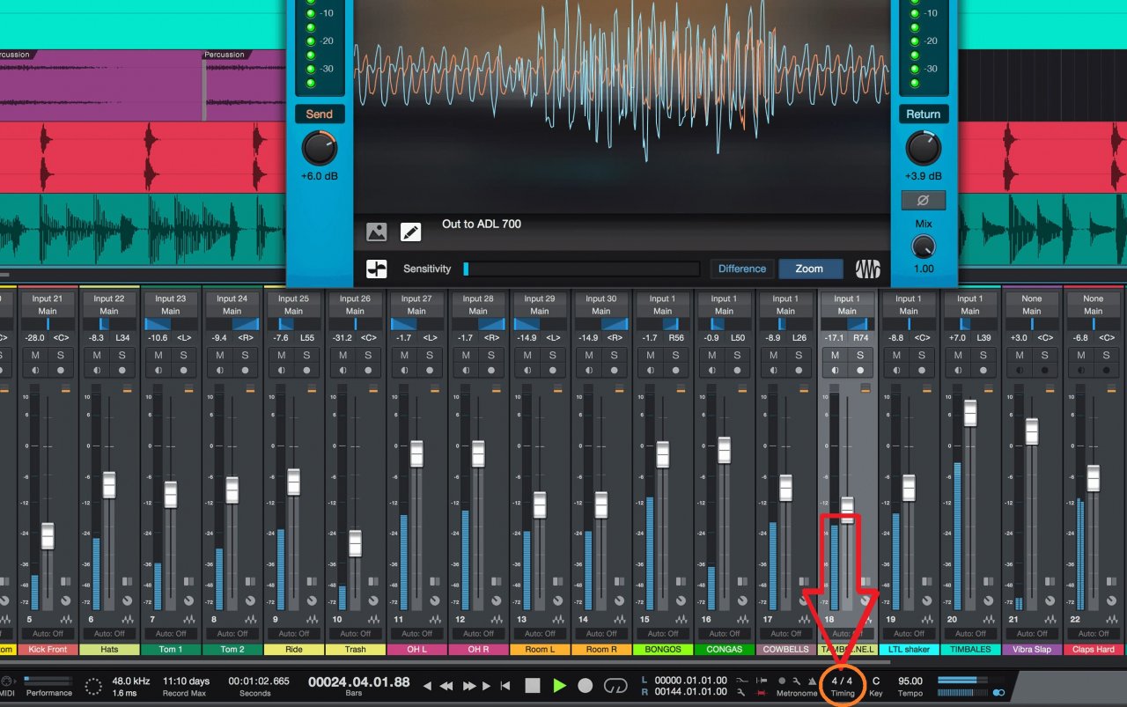Image resolution: width=1127 pixels, height=707 pixels.
Task: Click the pan bar on Hats channel
Action: coord(109,324)
